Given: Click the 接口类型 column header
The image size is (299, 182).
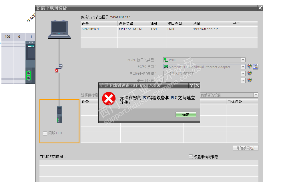Looking at the screenshot, I should [x=179, y=23].
